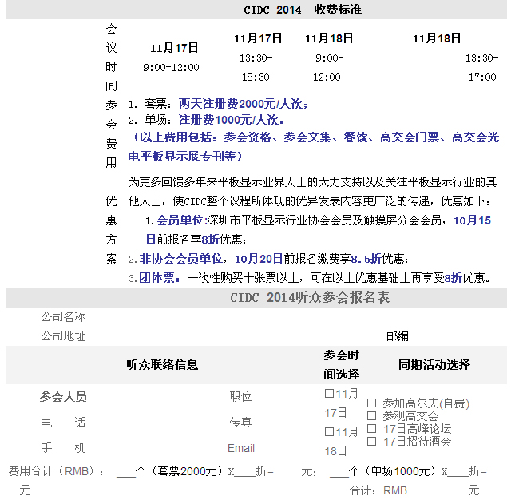Click the Email field label
Image resolution: width=511 pixels, height=500 pixels.
click(x=240, y=448)
